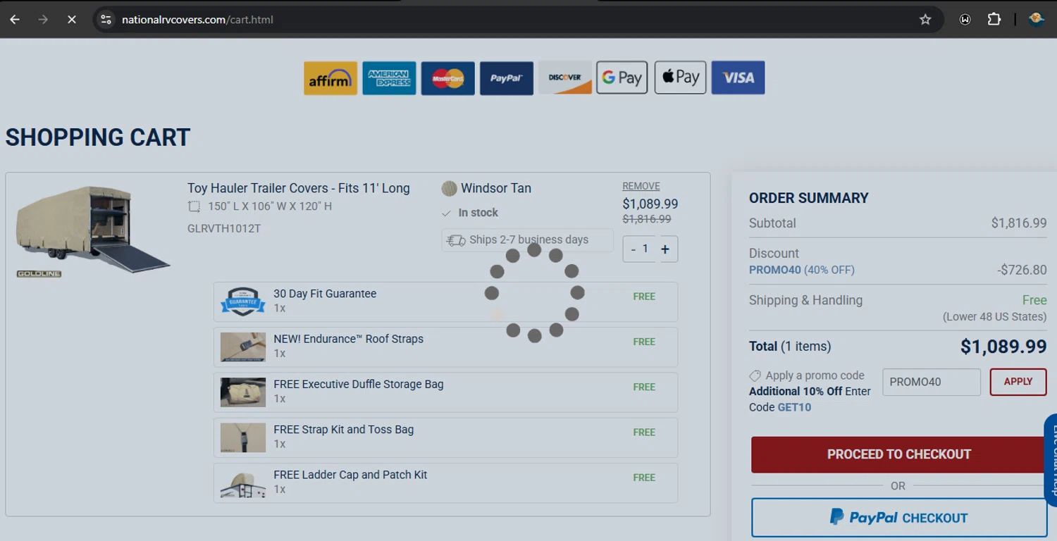Click the Apple Pay logo
The height and width of the screenshot is (541, 1057).
click(680, 77)
